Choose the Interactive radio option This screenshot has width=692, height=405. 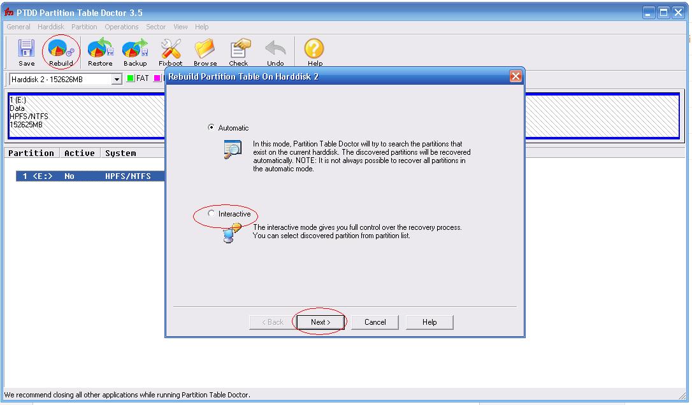[212, 213]
